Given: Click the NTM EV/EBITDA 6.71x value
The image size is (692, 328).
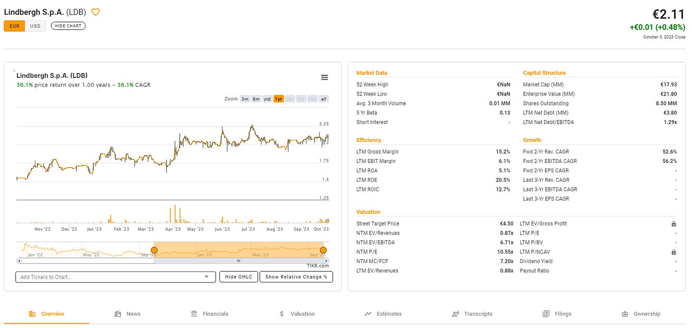Looking at the screenshot, I should click(x=507, y=243).
